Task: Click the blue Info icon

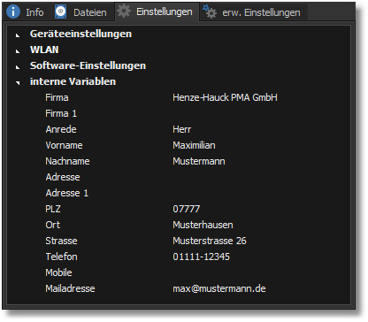Action: click(x=13, y=11)
